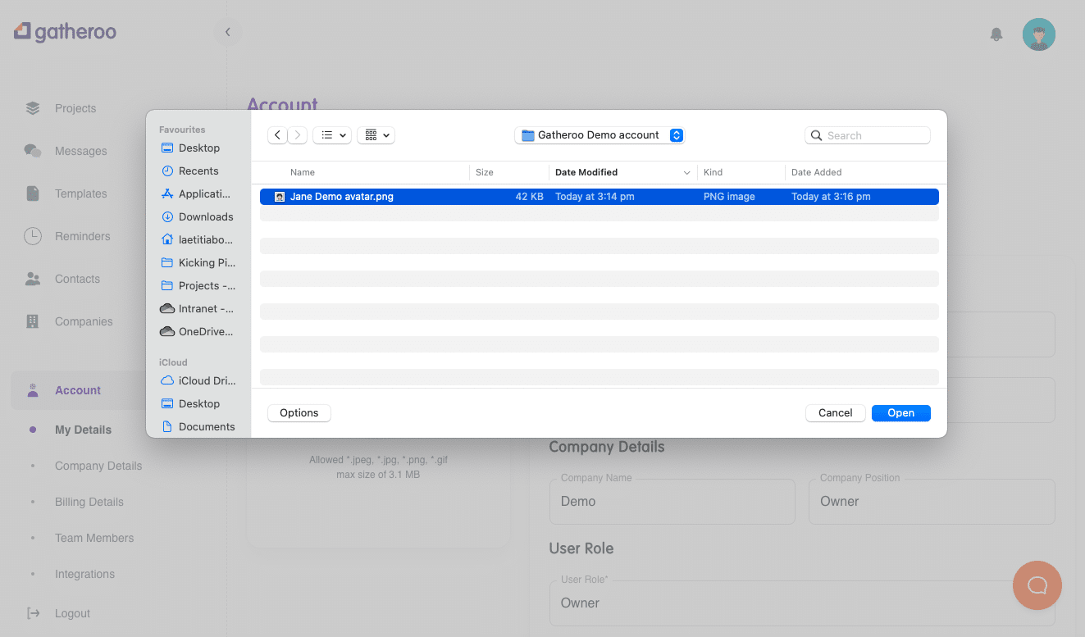
Task: Go to Team Members submenu
Action: [x=94, y=538]
